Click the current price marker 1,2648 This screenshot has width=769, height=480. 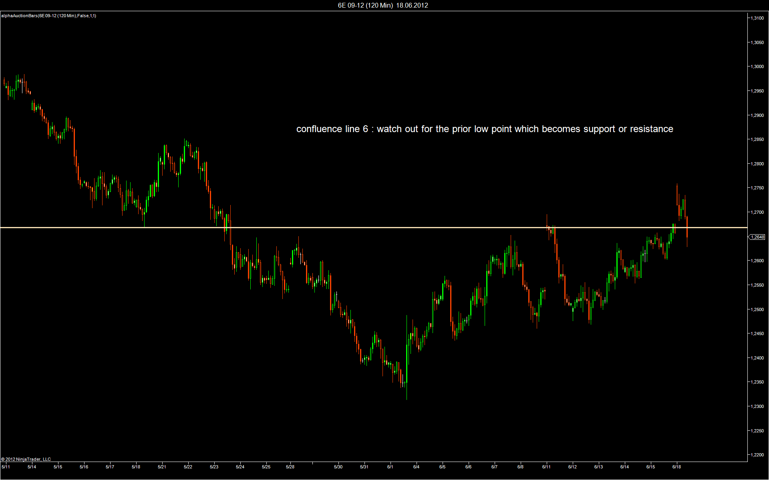(x=757, y=237)
